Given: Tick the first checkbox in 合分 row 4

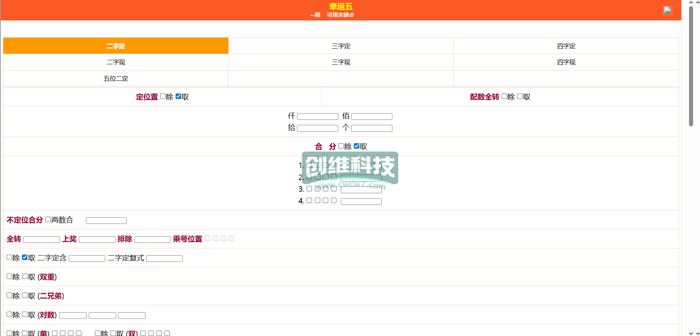Looking at the screenshot, I should click(309, 200).
